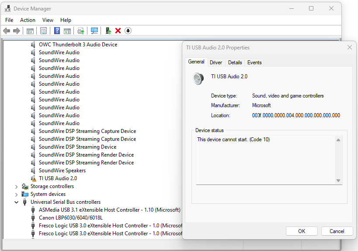Open the Properties toolbar icon
This screenshot has width=358, height=251.
43,31
